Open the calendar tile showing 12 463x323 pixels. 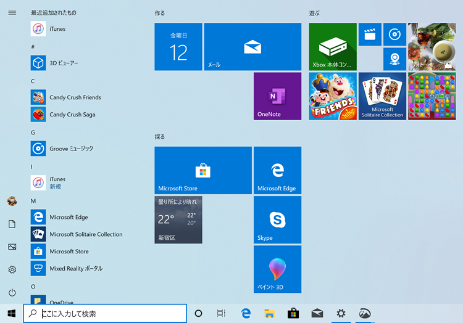click(x=178, y=47)
